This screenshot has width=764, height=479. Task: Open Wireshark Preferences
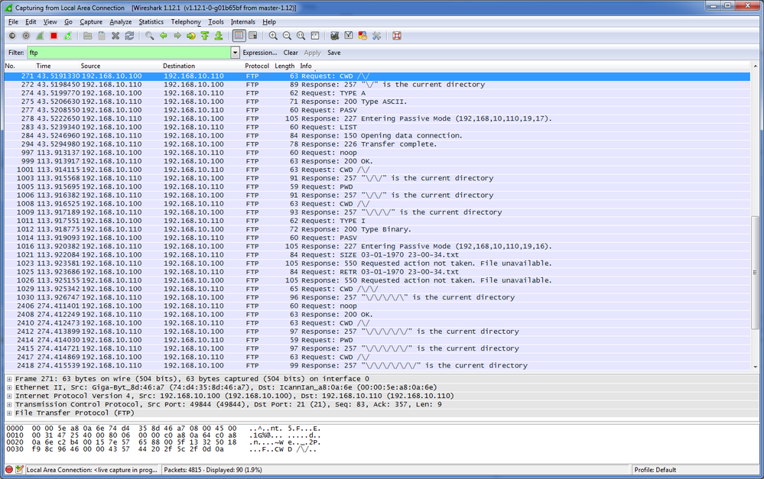pos(377,36)
